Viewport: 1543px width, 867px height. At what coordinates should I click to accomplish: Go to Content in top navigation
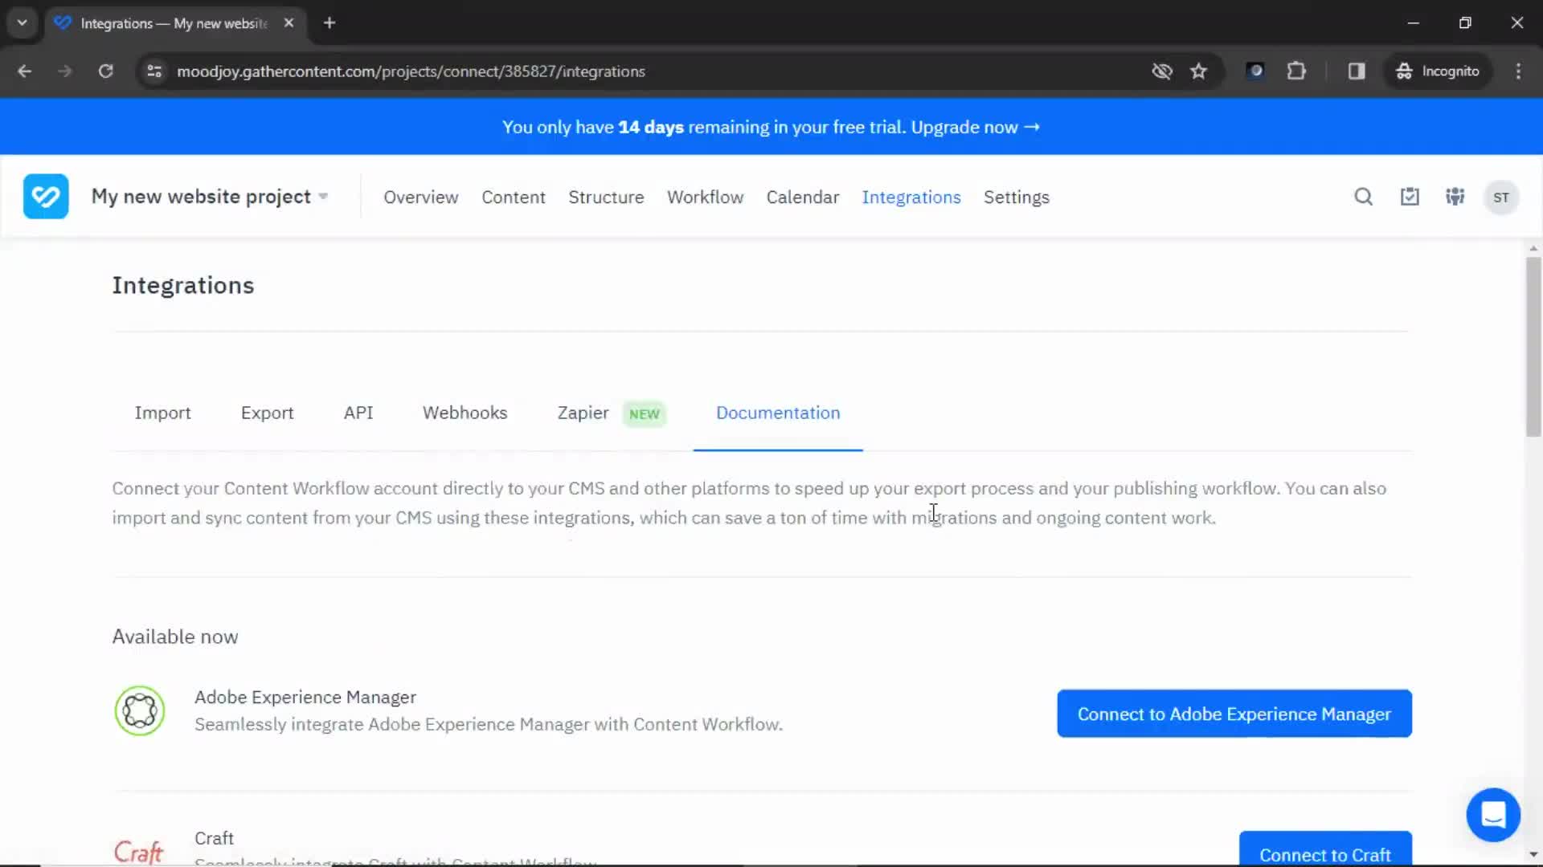coord(514,197)
